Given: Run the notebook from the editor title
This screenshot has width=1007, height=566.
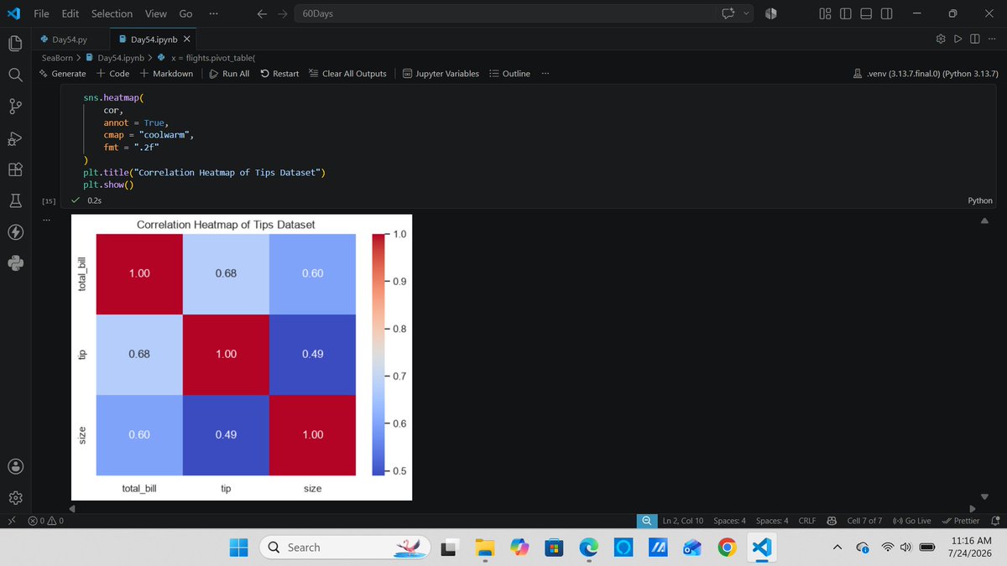Looking at the screenshot, I should [x=957, y=39].
